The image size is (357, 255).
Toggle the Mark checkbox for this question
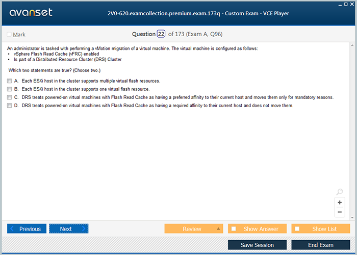[x=9, y=35]
